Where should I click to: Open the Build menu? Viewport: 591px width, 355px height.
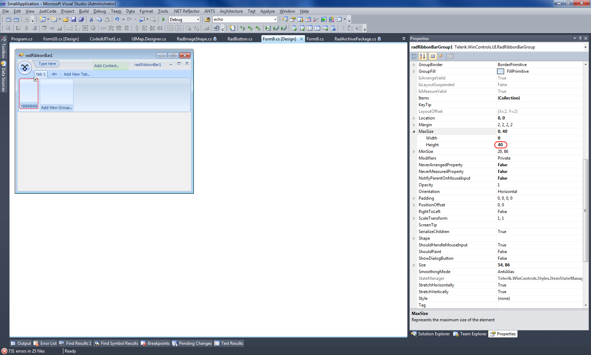coord(84,11)
